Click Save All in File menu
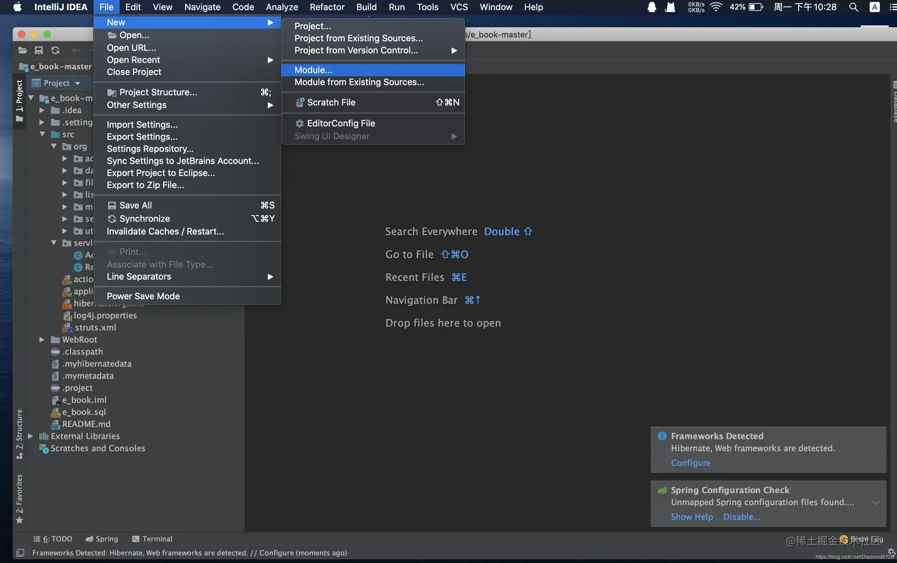897x563 pixels. coord(187,205)
